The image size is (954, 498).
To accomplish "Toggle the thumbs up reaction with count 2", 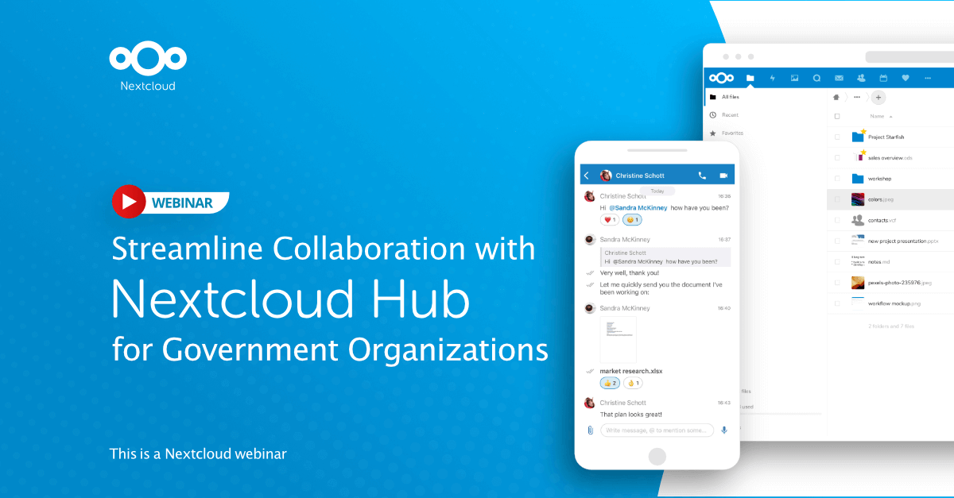I will tap(611, 384).
